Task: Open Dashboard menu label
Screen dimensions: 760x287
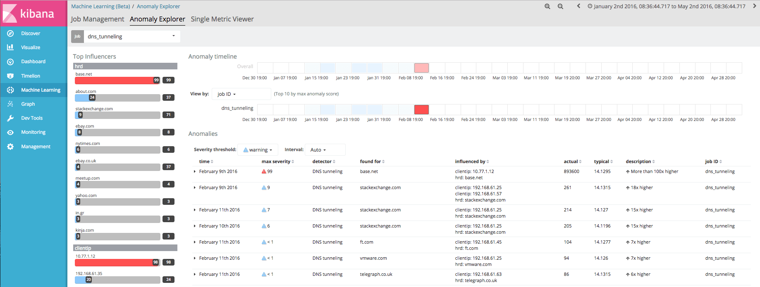Action: tap(33, 62)
